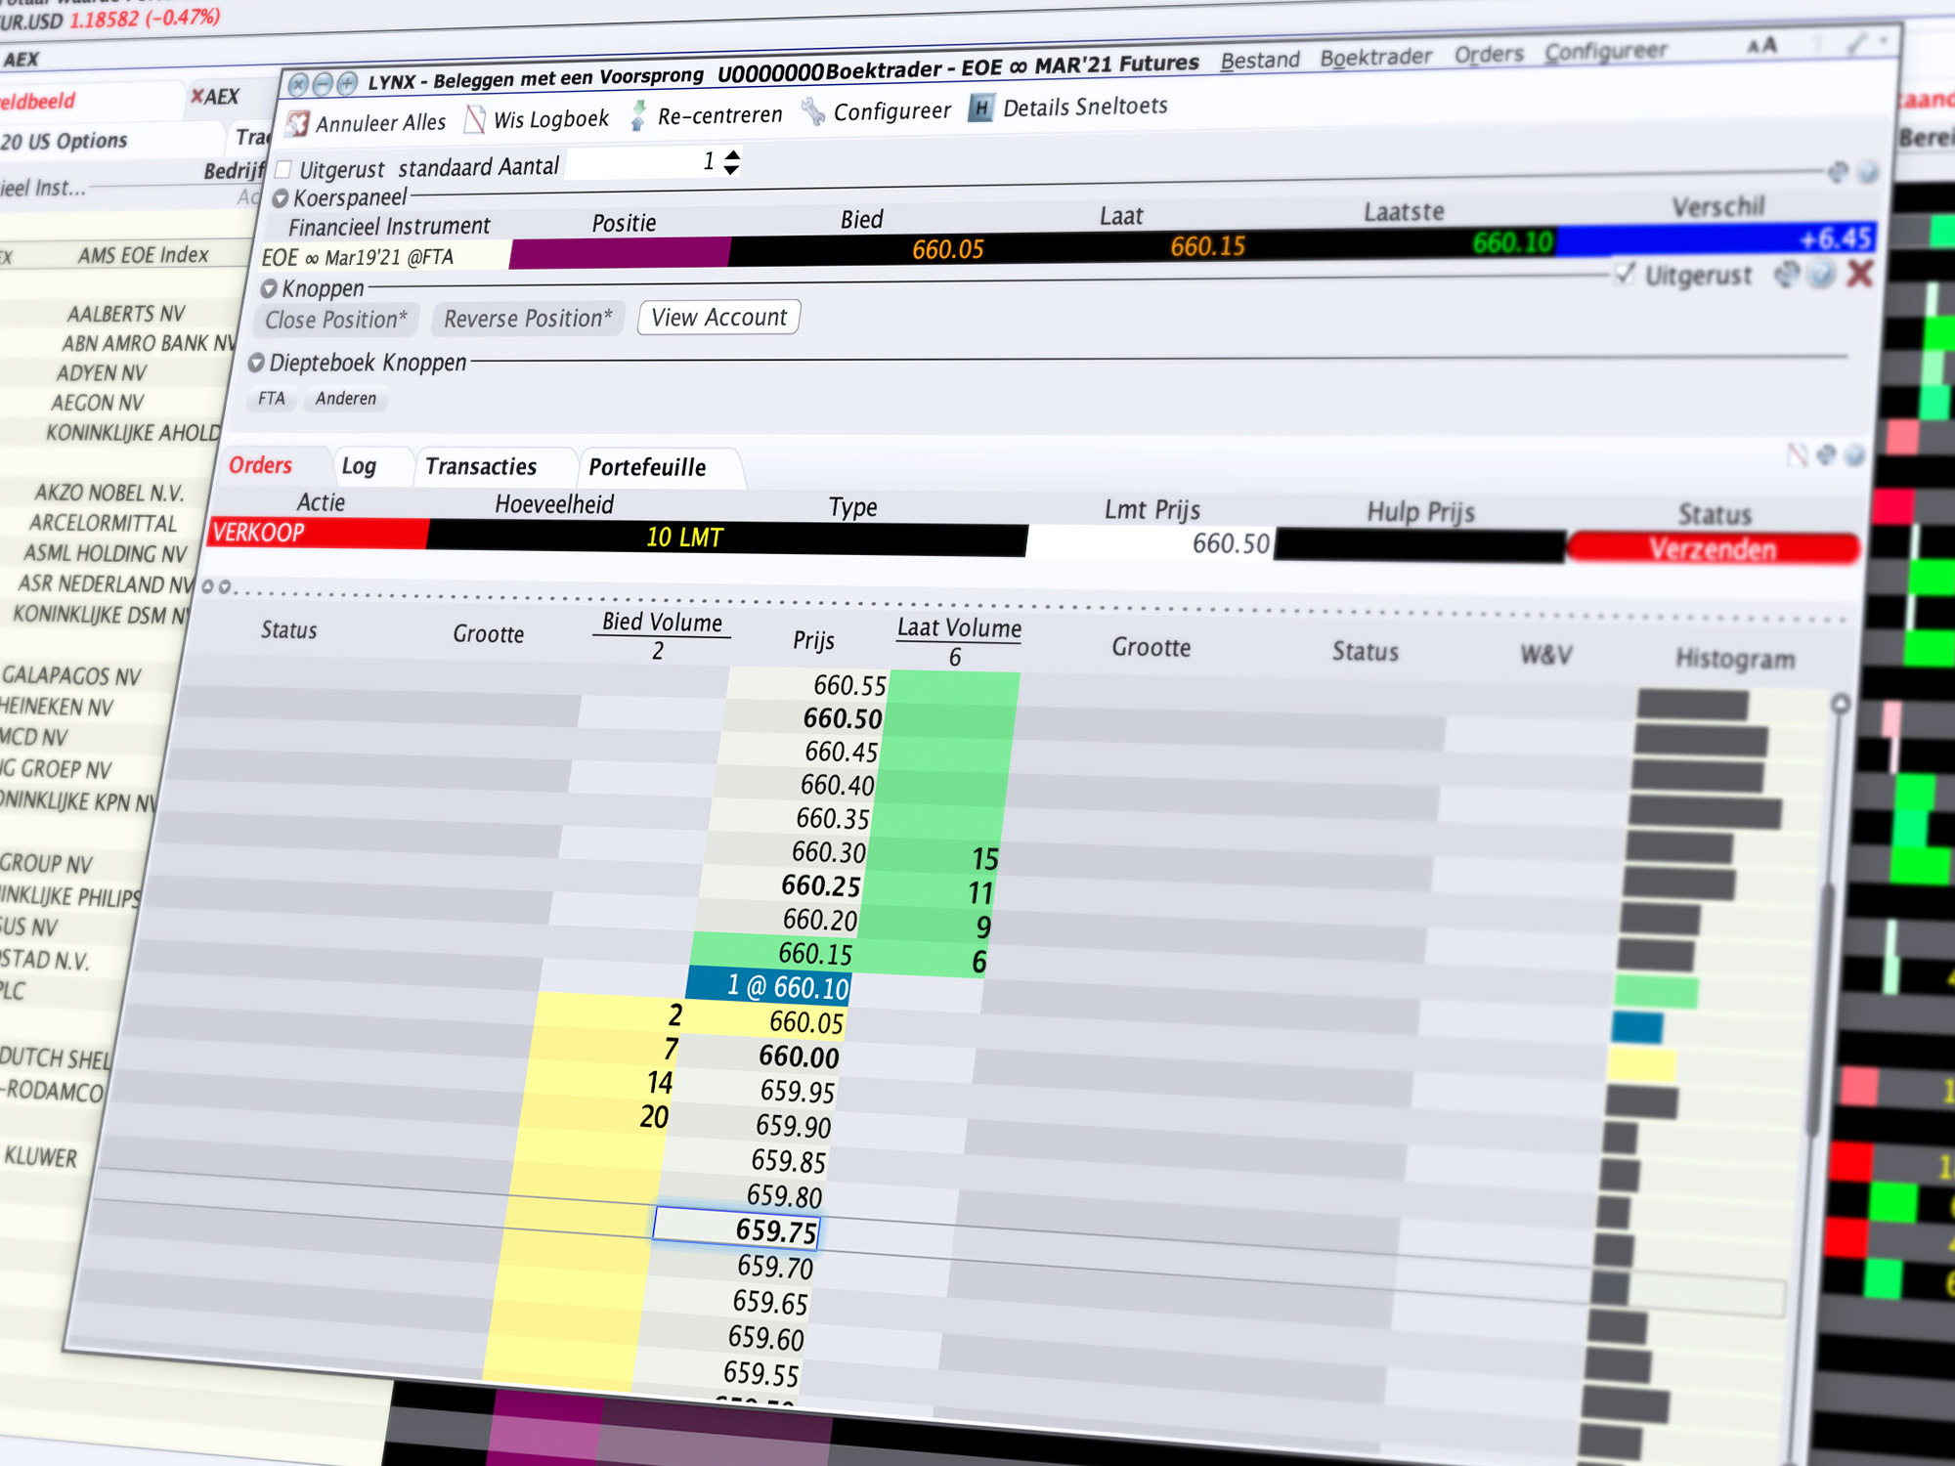
Task: Click the red Verzenden button
Action: click(x=1713, y=548)
